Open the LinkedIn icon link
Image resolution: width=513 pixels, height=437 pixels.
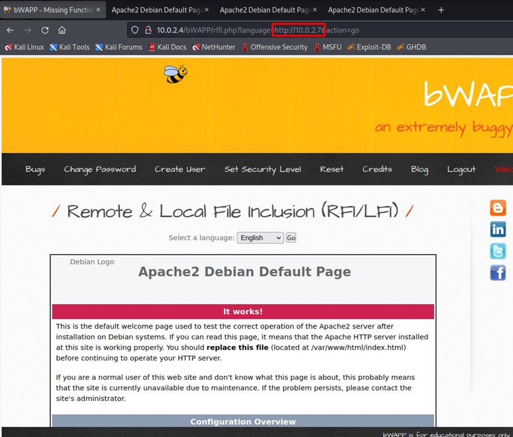pyautogui.click(x=498, y=229)
